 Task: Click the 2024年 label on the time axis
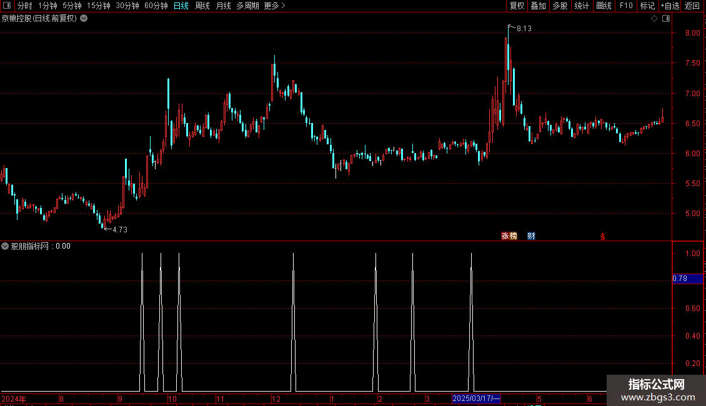[x=14, y=399]
